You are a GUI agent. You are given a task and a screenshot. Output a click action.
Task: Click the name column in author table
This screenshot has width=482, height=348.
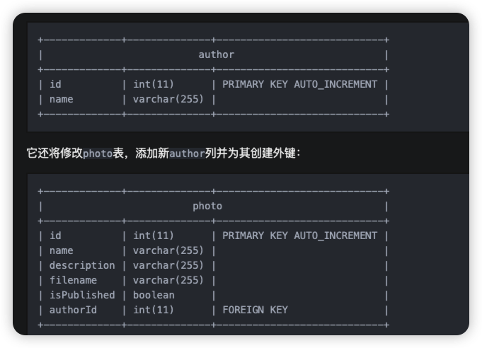(x=61, y=99)
